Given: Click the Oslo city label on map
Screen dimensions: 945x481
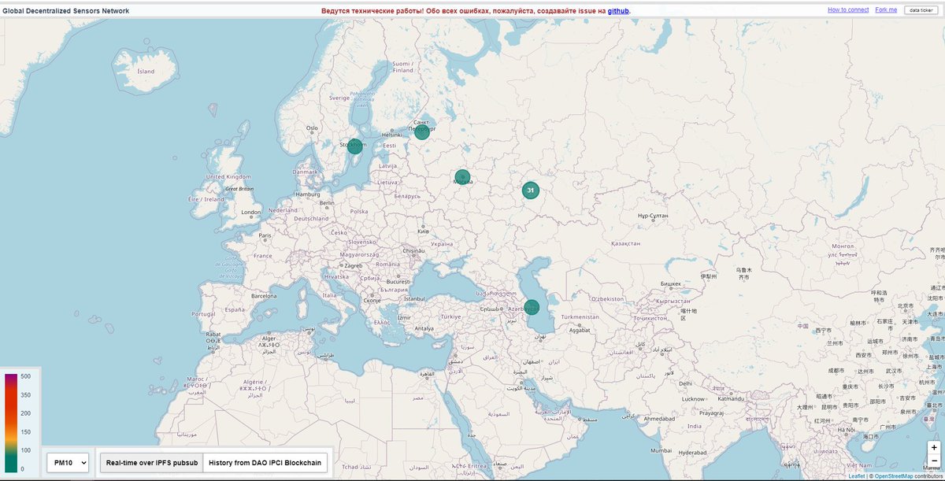Looking at the screenshot, I should (312, 128).
